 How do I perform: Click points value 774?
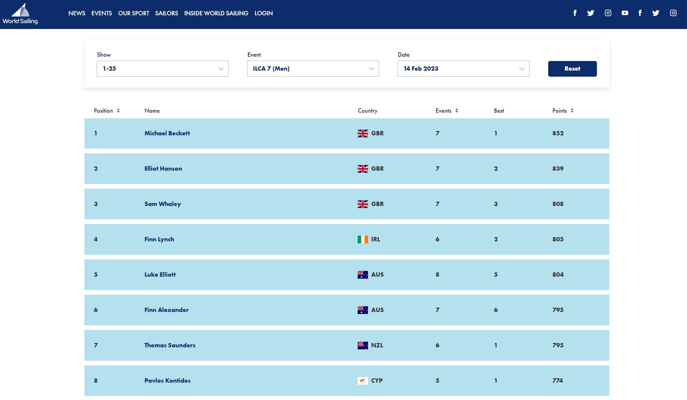coord(558,381)
